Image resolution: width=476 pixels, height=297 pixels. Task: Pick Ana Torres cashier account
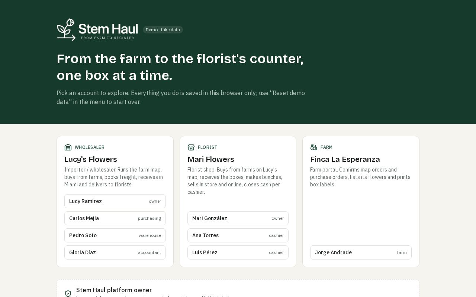pos(238,235)
